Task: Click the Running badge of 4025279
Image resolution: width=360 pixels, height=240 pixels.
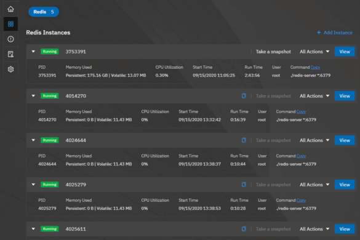Action: point(50,185)
